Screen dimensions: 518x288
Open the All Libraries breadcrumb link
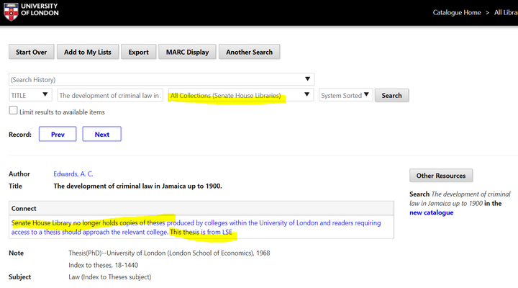click(x=506, y=12)
